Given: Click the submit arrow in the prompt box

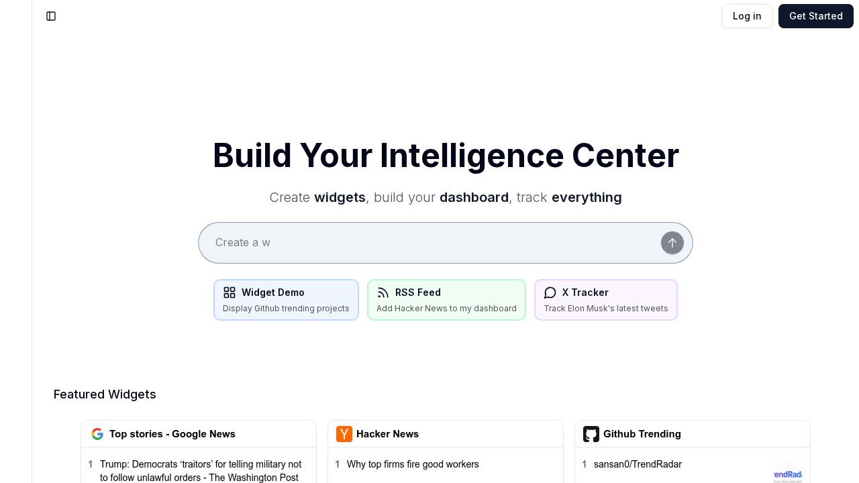Looking at the screenshot, I should pyautogui.click(x=672, y=242).
